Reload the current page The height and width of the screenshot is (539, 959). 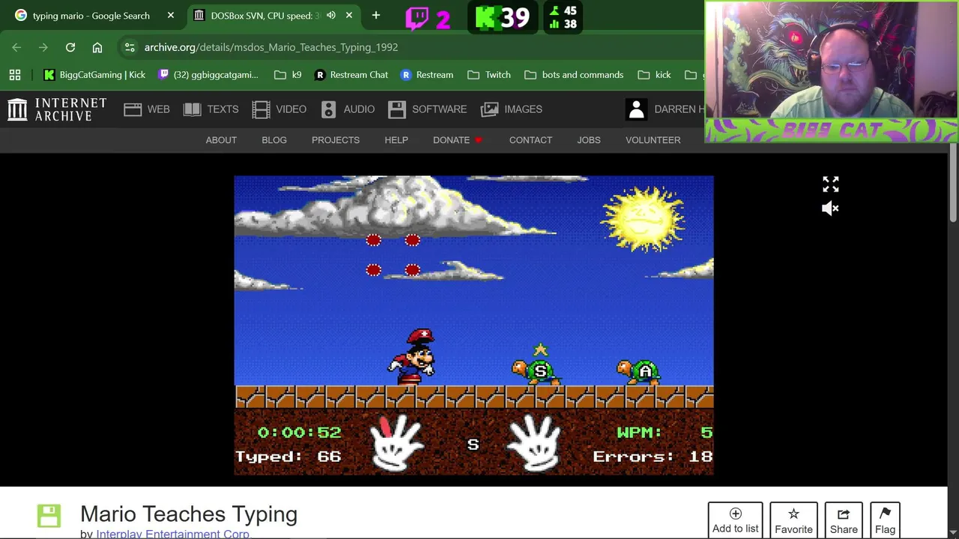[x=70, y=47]
